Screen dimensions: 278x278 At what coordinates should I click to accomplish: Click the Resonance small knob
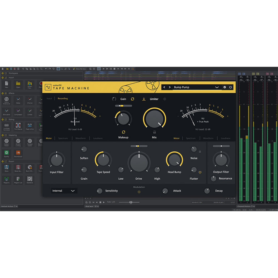pos(214,178)
